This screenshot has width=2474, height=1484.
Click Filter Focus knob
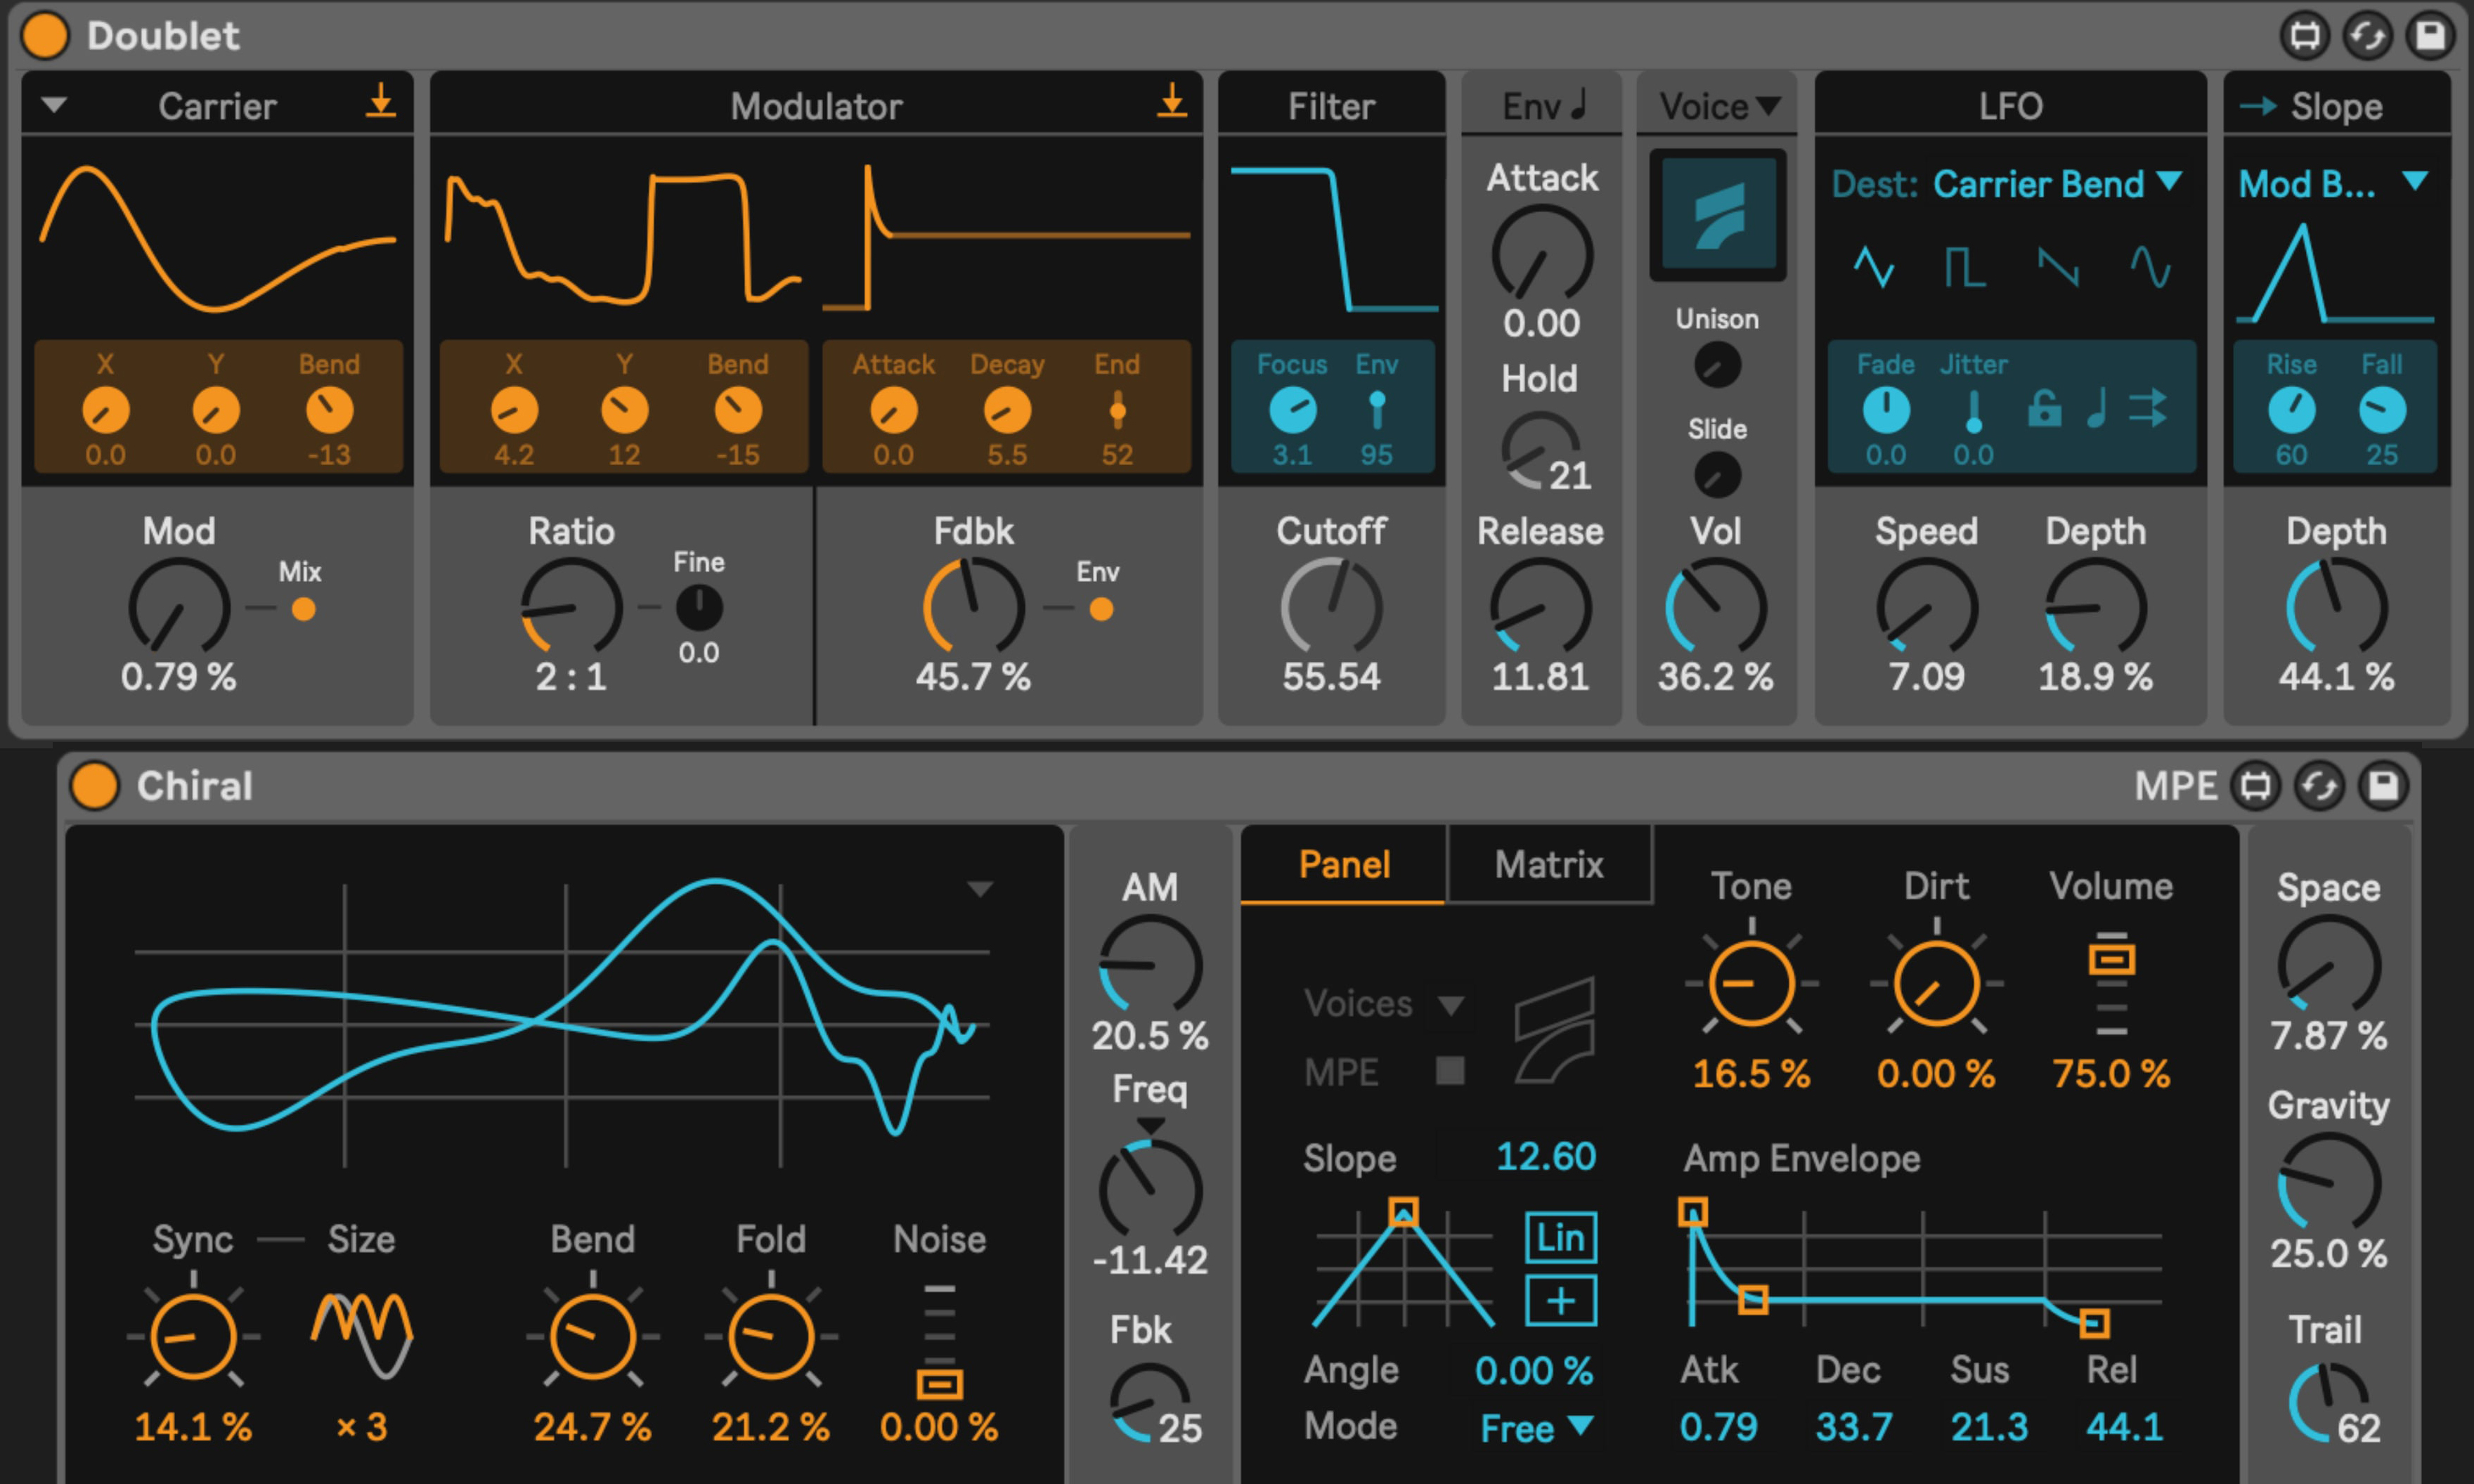pyautogui.click(x=1292, y=410)
